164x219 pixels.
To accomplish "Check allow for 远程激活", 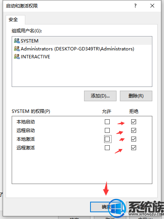I will [x=107, y=148].
